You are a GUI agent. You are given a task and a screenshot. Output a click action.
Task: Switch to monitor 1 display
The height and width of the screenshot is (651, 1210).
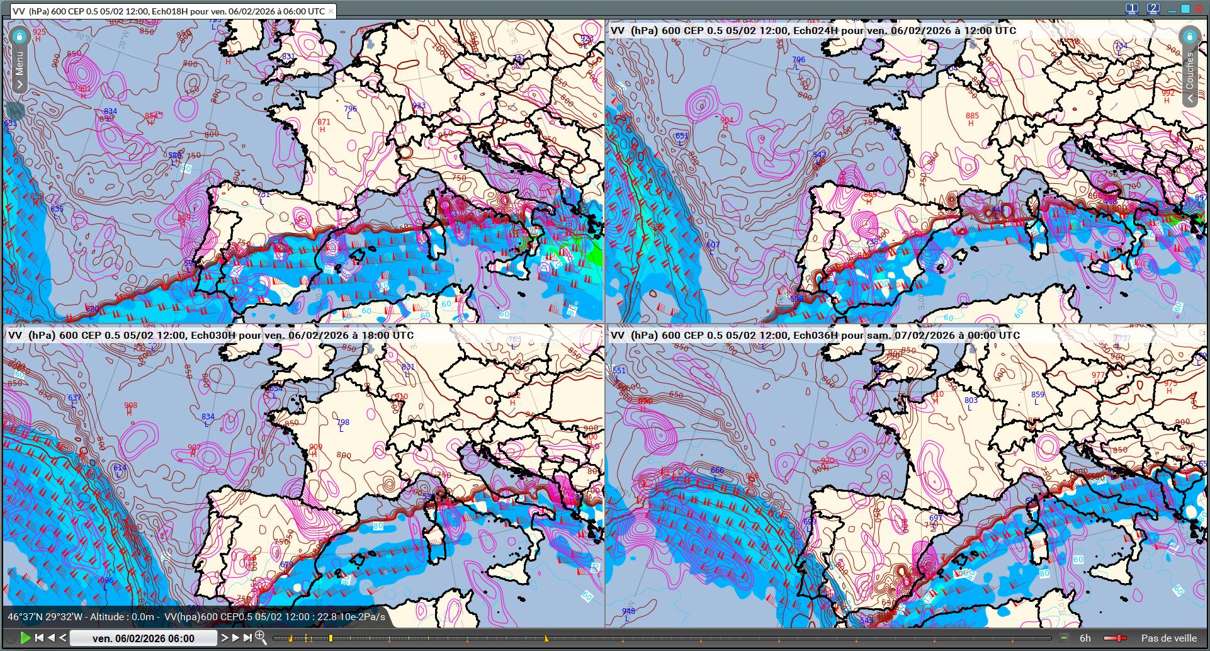(1132, 9)
